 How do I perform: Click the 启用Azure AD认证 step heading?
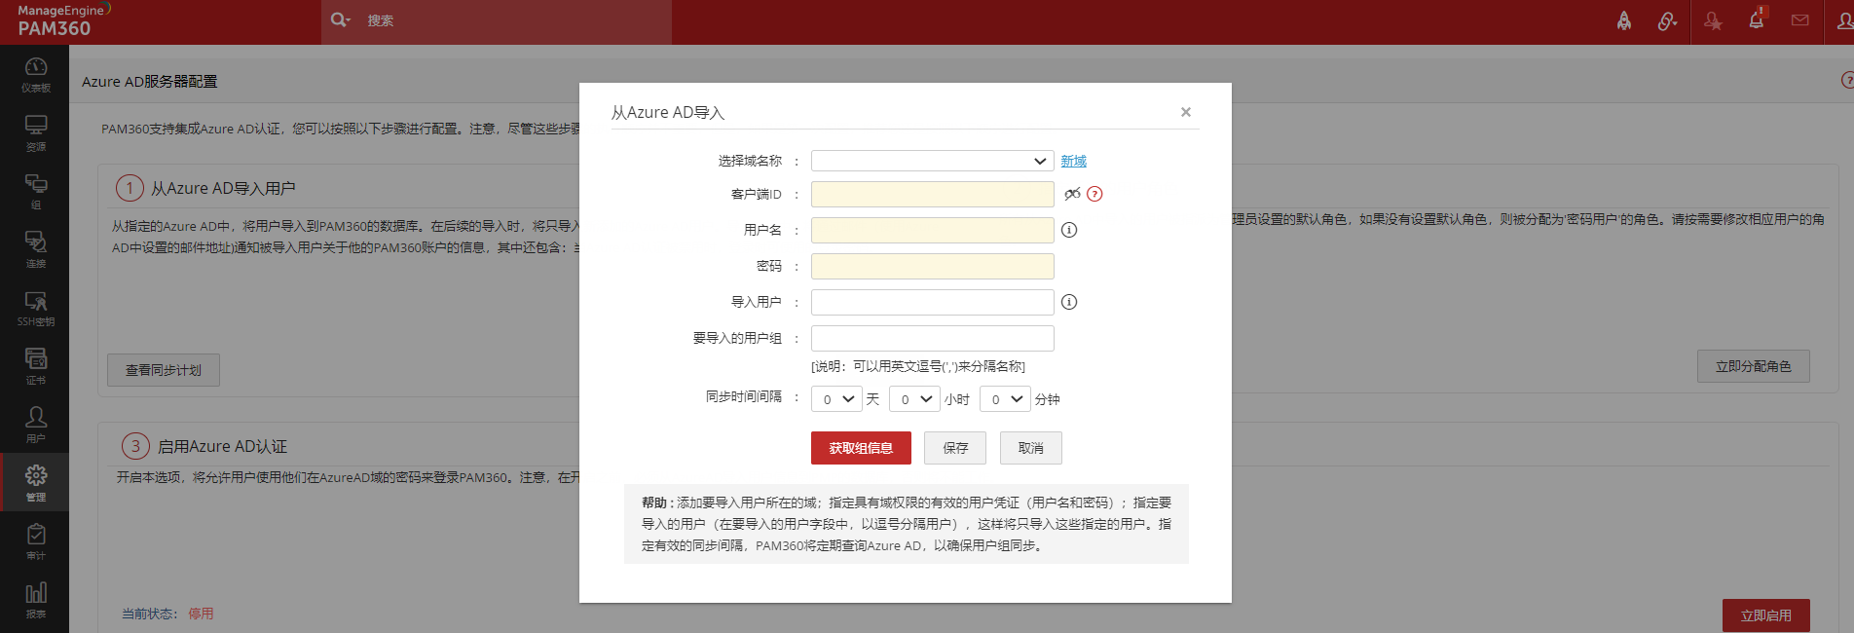click(x=222, y=446)
